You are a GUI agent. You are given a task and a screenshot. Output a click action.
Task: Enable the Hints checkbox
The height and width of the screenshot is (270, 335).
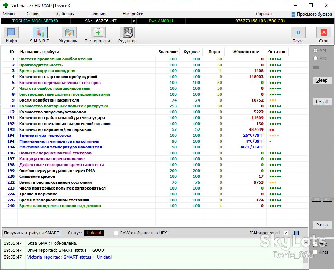[x=315, y=252]
